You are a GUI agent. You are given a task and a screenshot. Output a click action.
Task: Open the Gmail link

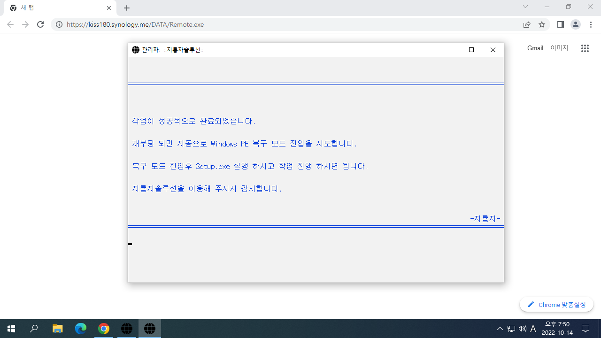tap(535, 48)
